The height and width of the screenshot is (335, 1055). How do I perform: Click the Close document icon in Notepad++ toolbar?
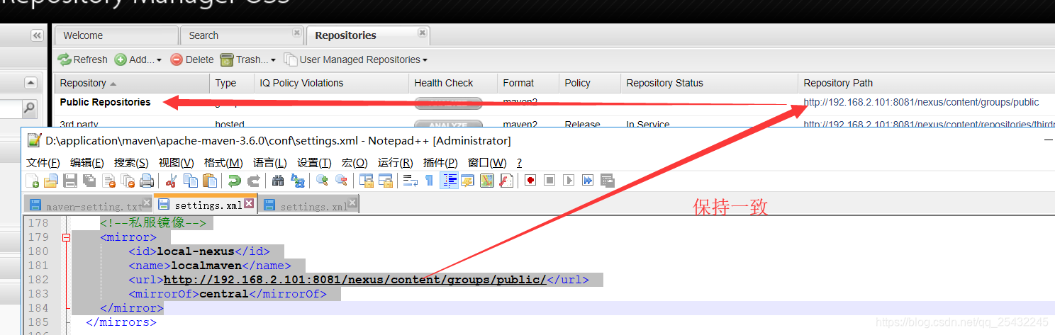coord(108,181)
